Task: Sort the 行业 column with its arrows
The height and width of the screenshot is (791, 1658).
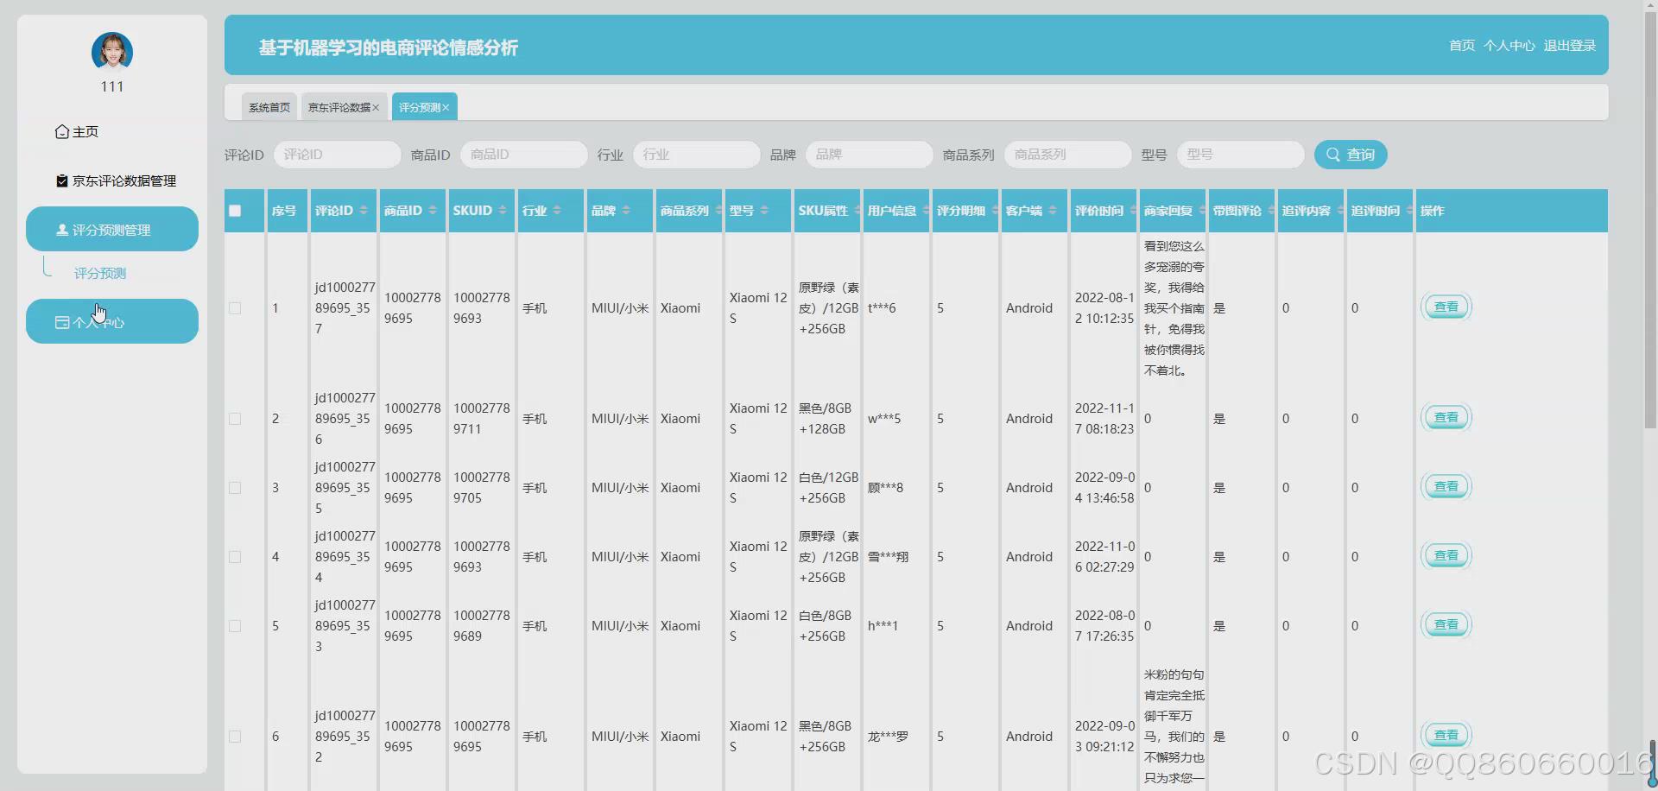Action: tap(557, 211)
